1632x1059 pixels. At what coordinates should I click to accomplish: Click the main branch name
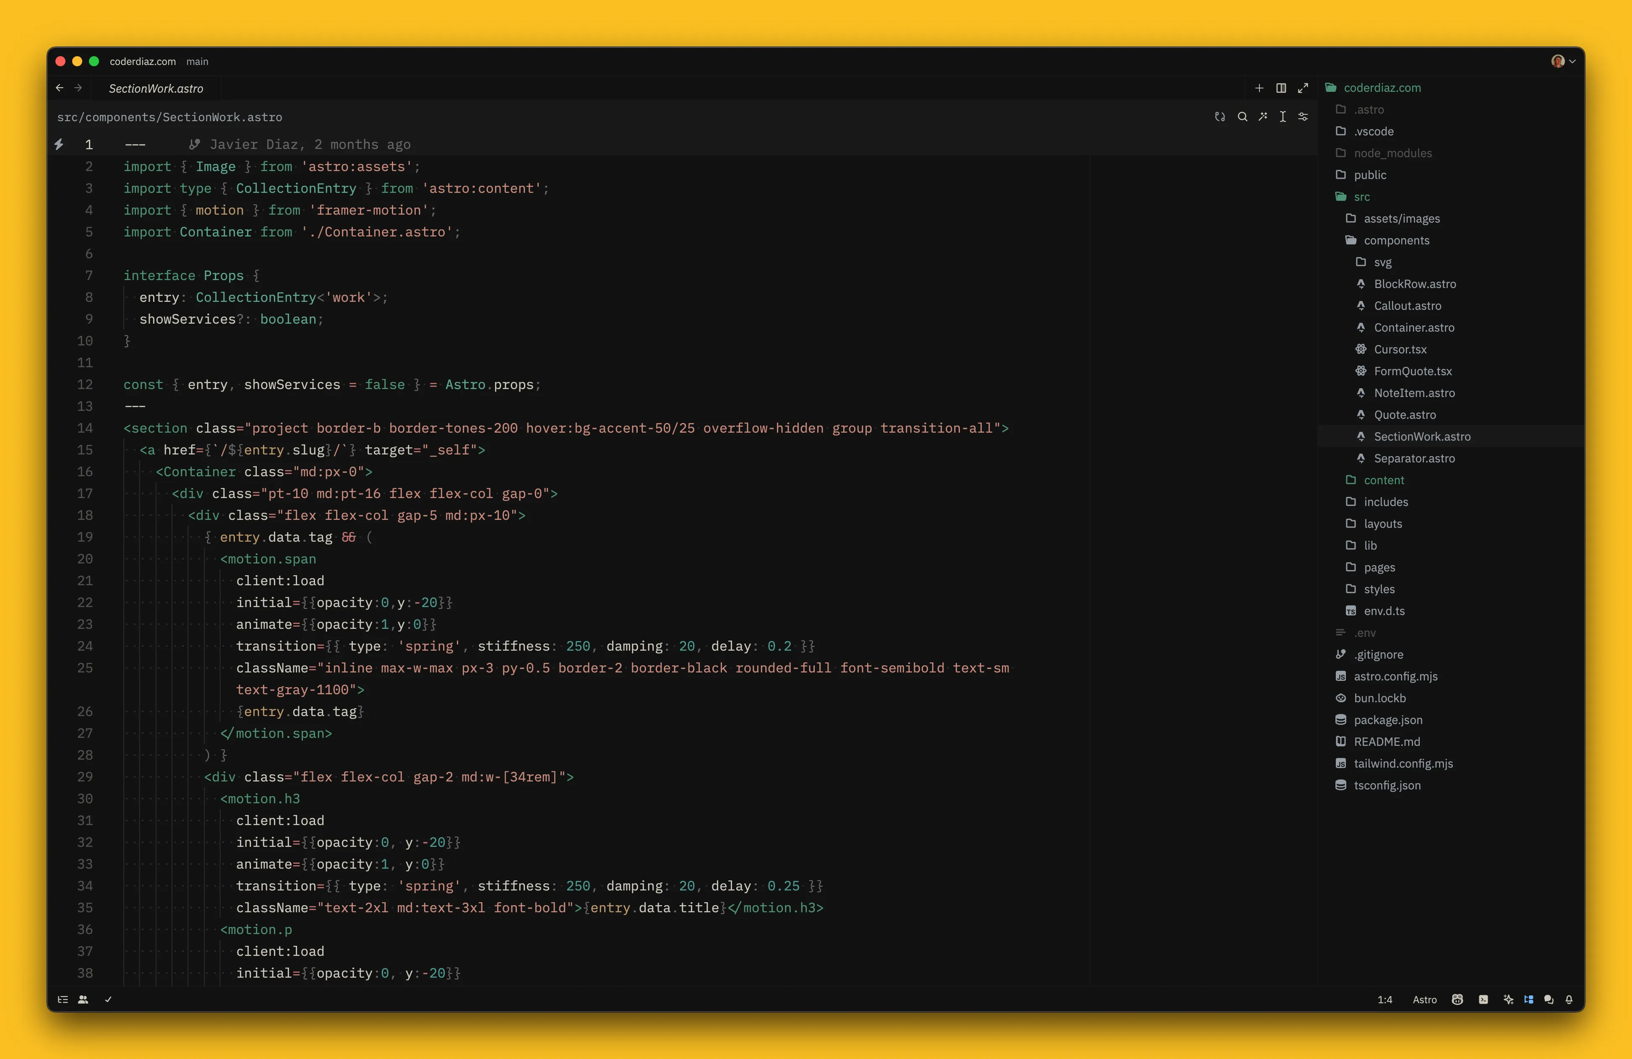[197, 61]
